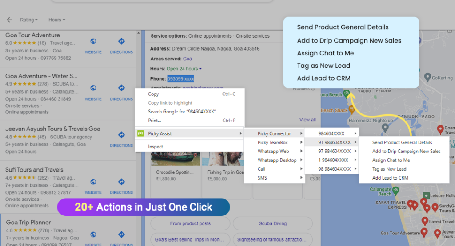Click Sightseeing of famous attractions chip
The height and width of the screenshot is (246, 455).
[x=273, y=240]
